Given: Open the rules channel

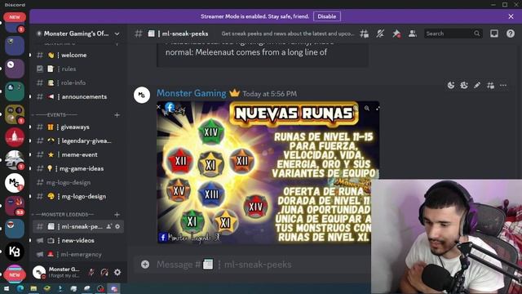Looking at the screenshot, I should 78,69.
